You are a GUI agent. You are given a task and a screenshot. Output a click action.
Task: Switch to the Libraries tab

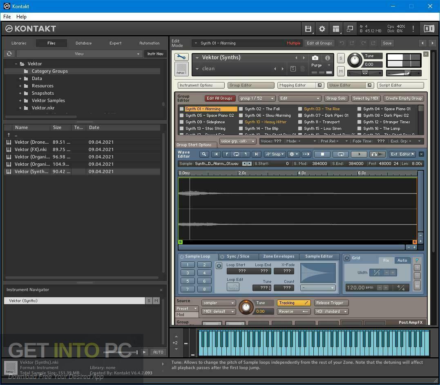[19, 43]
